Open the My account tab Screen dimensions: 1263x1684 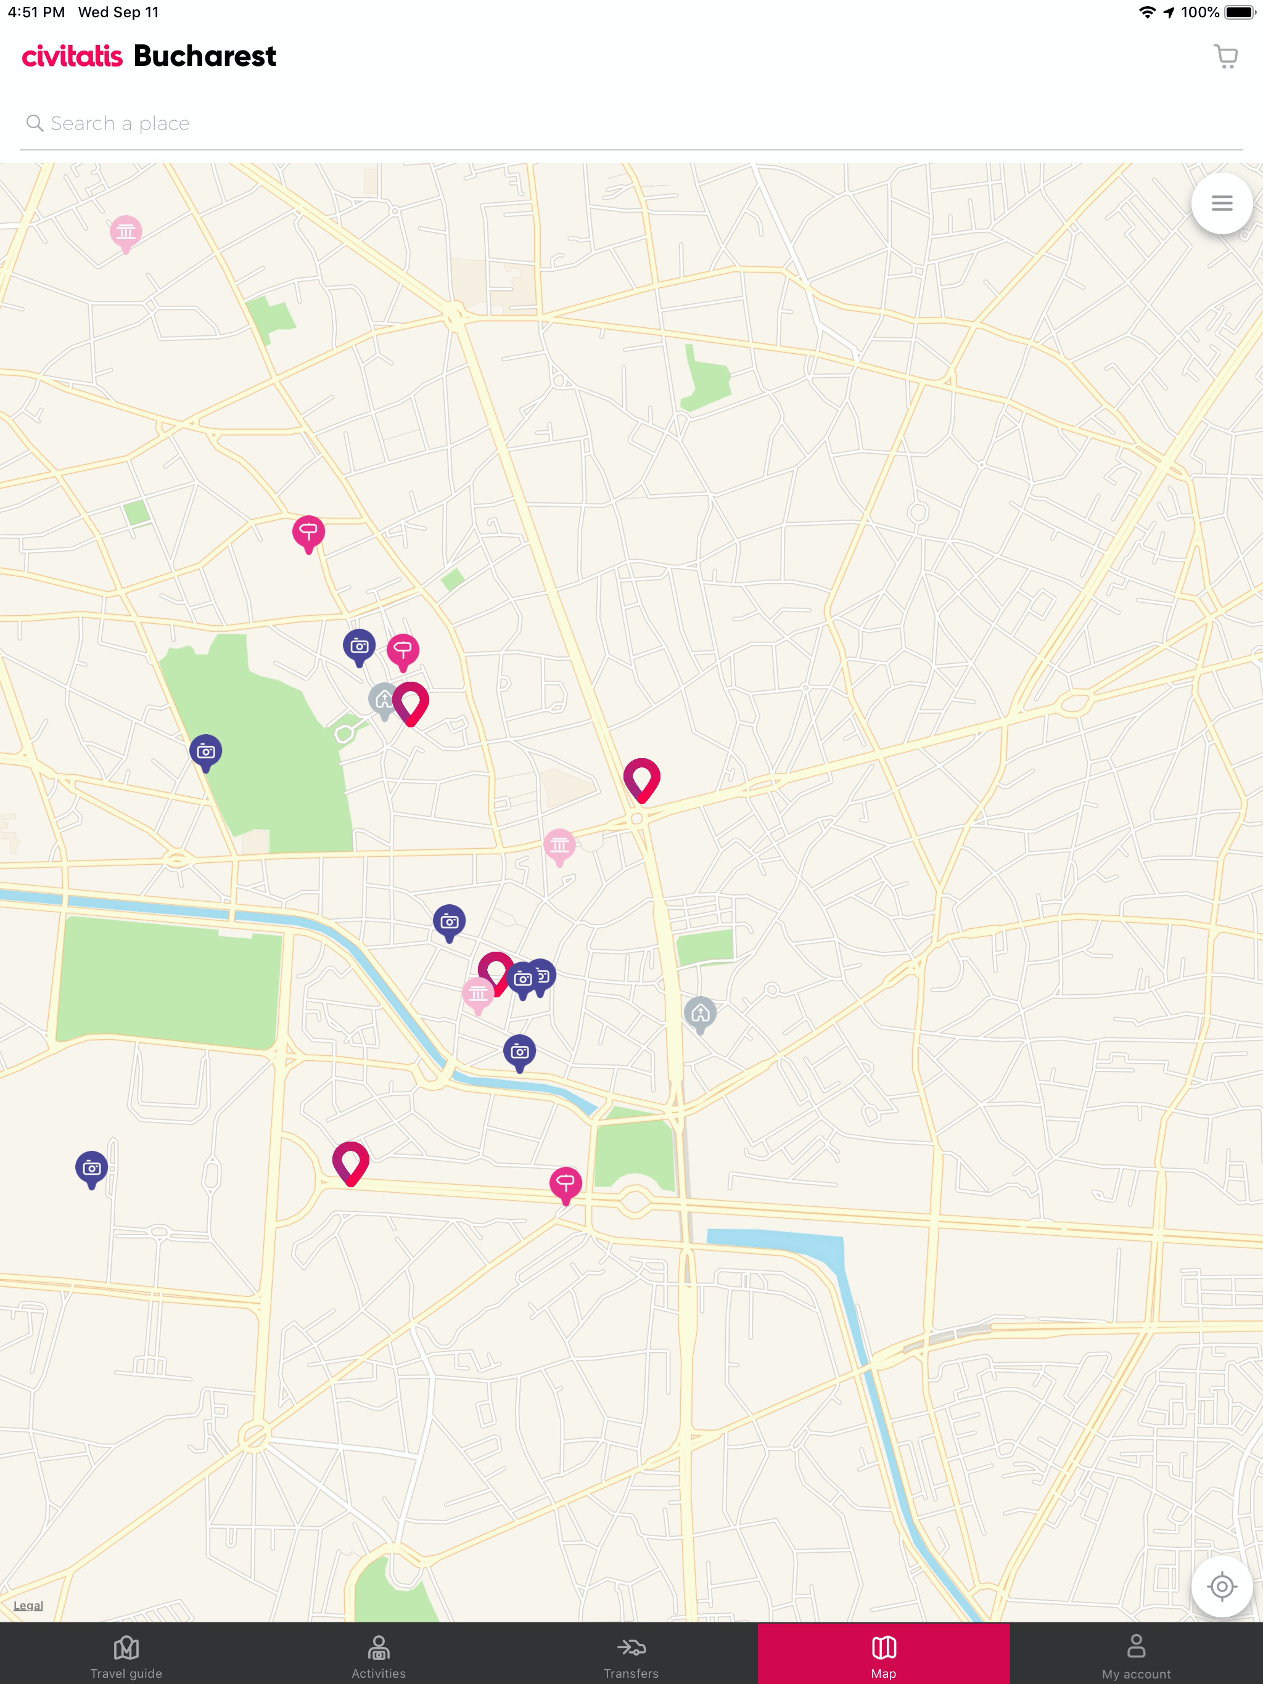point(1136,1655)
